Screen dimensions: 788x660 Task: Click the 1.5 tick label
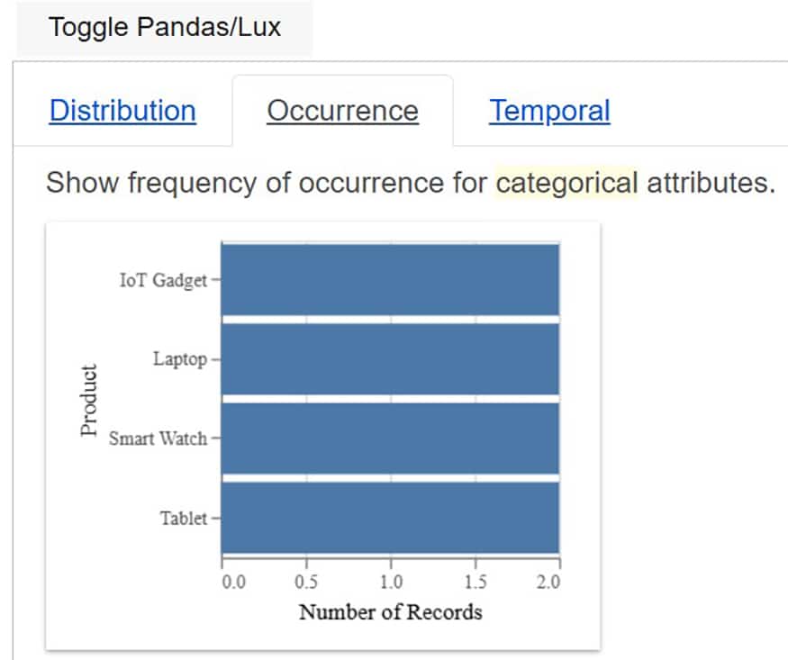pos(476,583)
